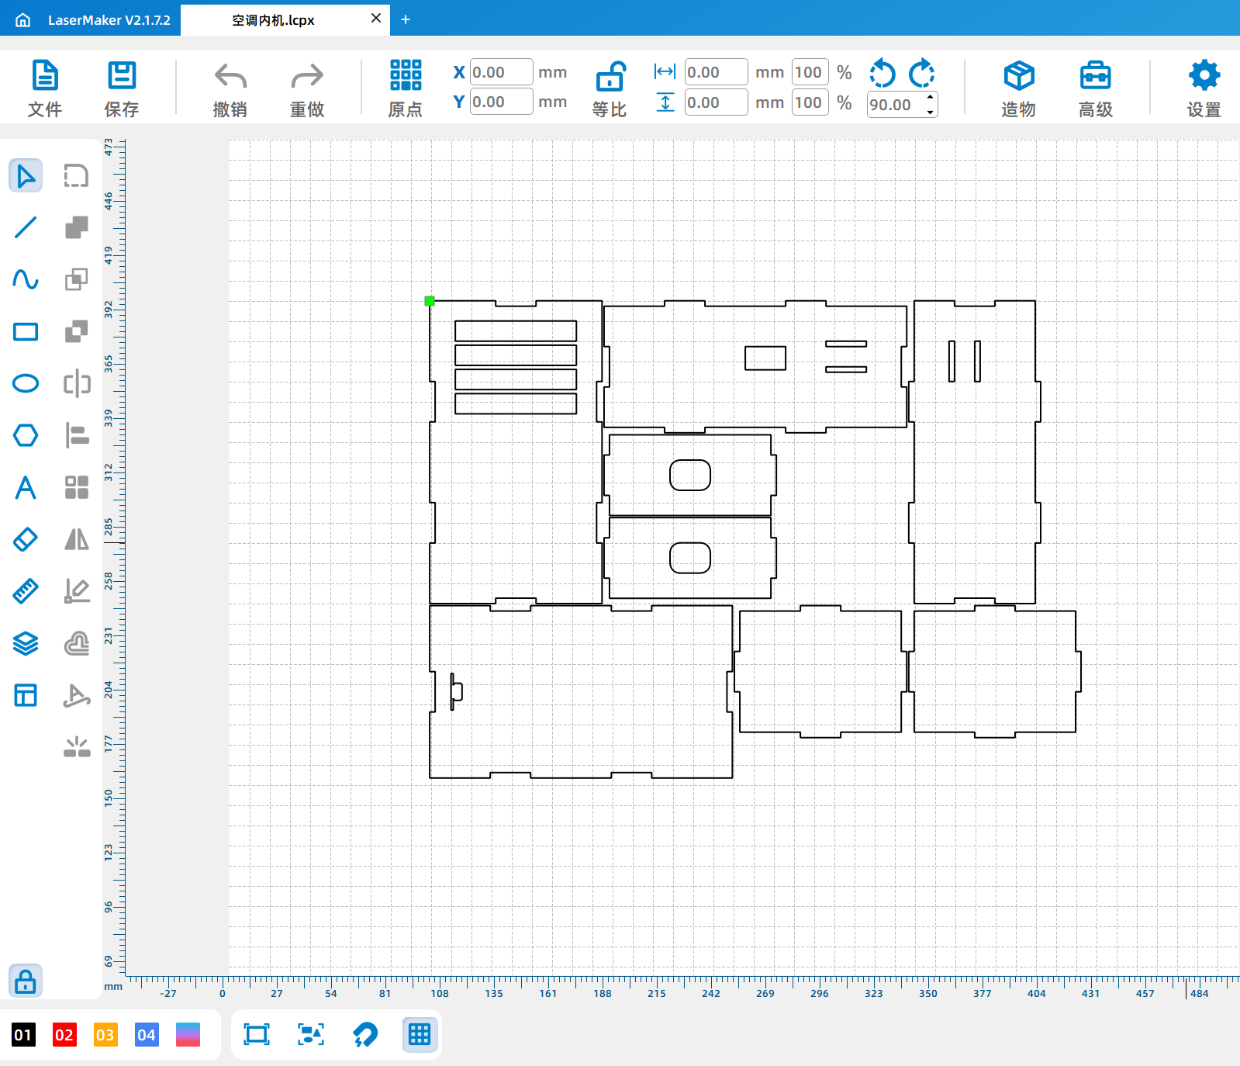The height and width of the screenshot is (1066, 1240).
Task: Rotate clockwise with the right rotate icon
Action: click(921, 74)
